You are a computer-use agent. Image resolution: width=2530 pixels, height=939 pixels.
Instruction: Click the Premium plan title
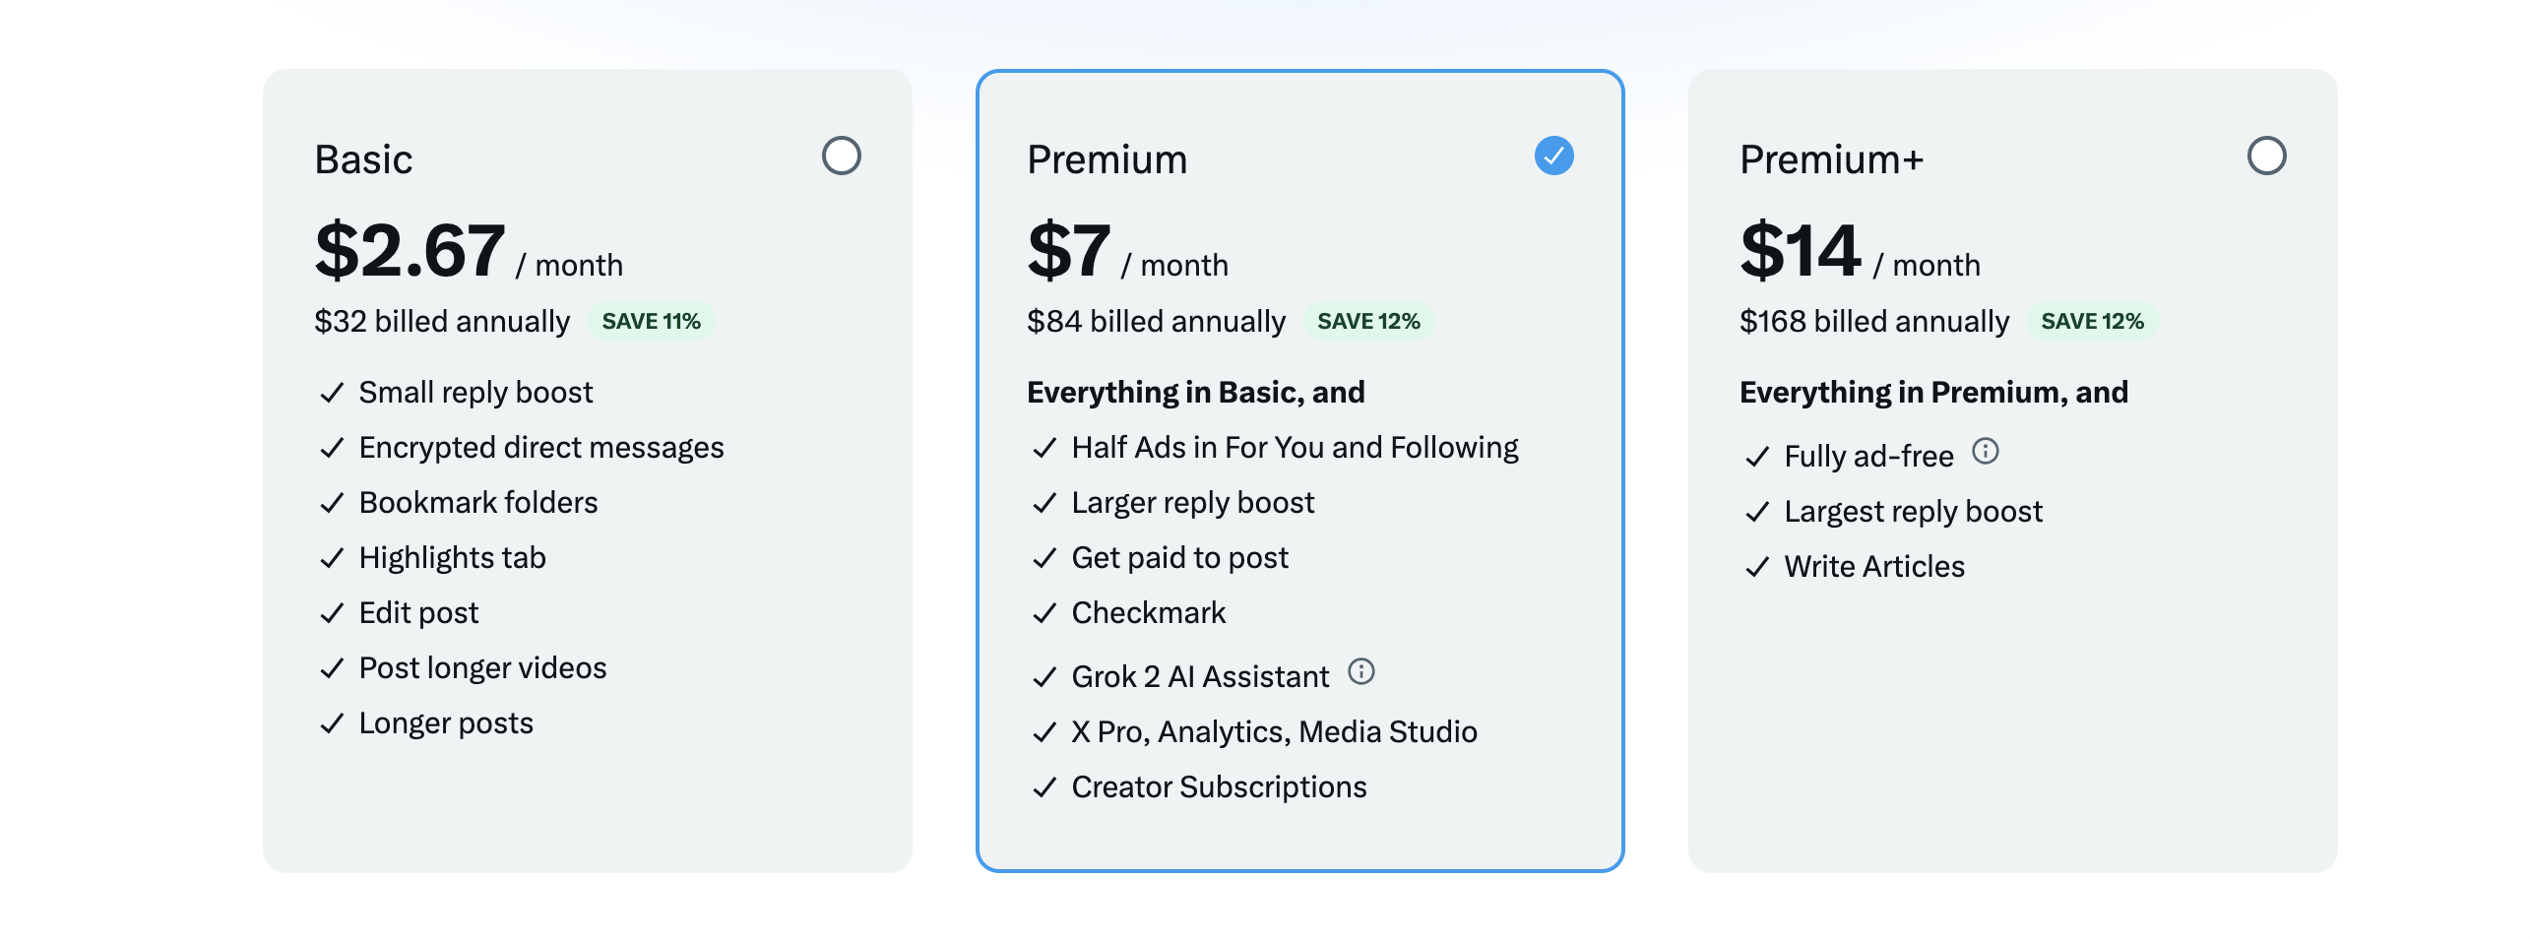pyautogui.click(x=1107, y=157)
